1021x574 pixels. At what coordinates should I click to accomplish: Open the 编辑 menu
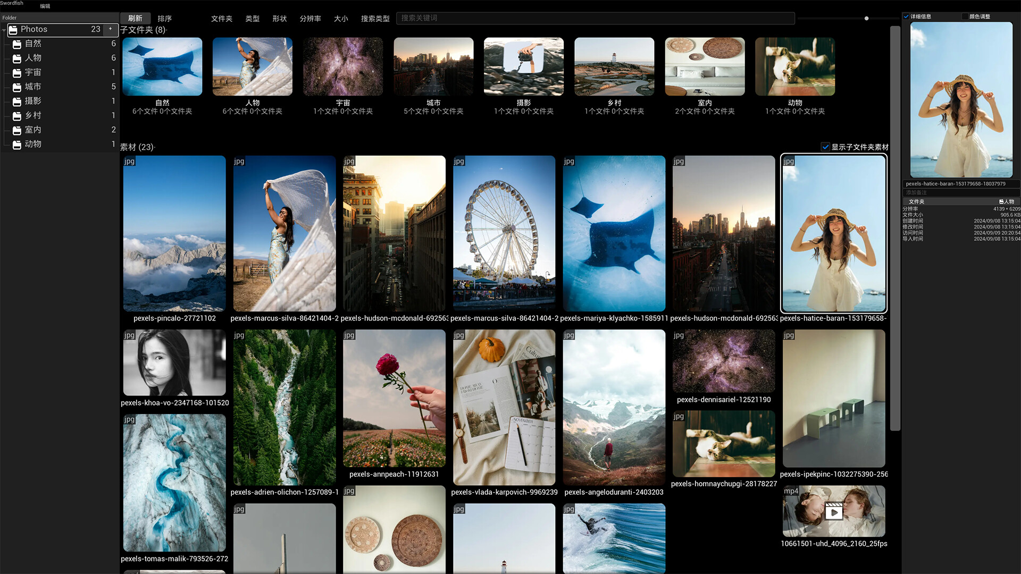(45, 6)
